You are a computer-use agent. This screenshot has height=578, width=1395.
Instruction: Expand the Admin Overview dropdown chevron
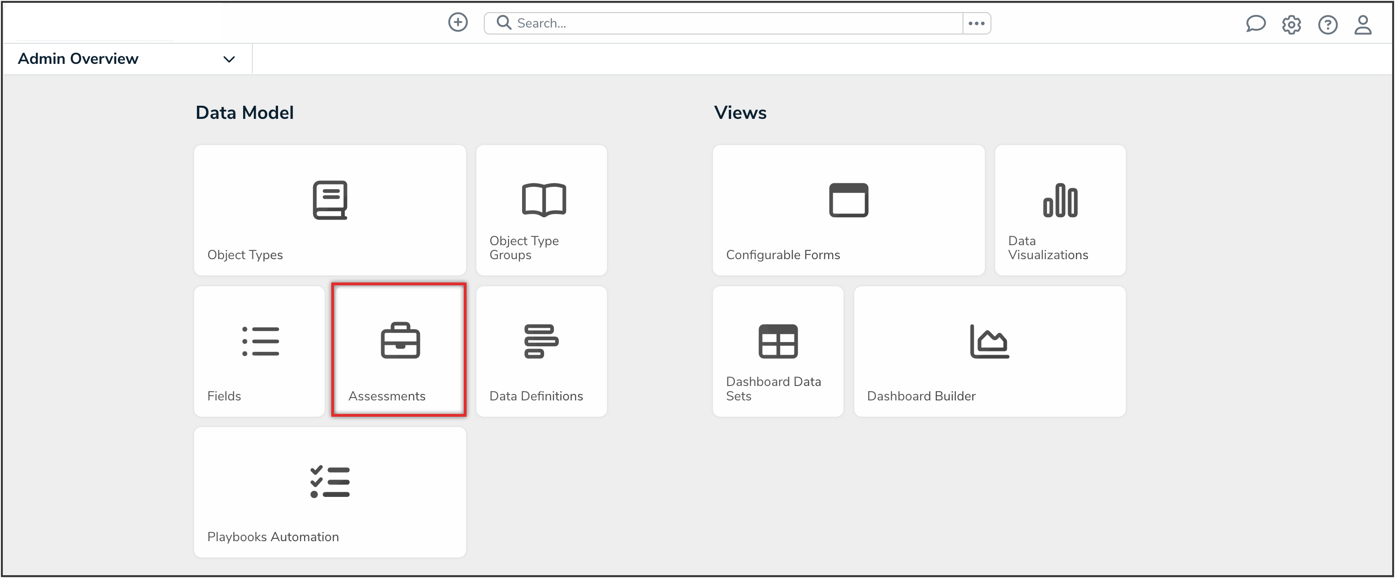click(229, 59)
